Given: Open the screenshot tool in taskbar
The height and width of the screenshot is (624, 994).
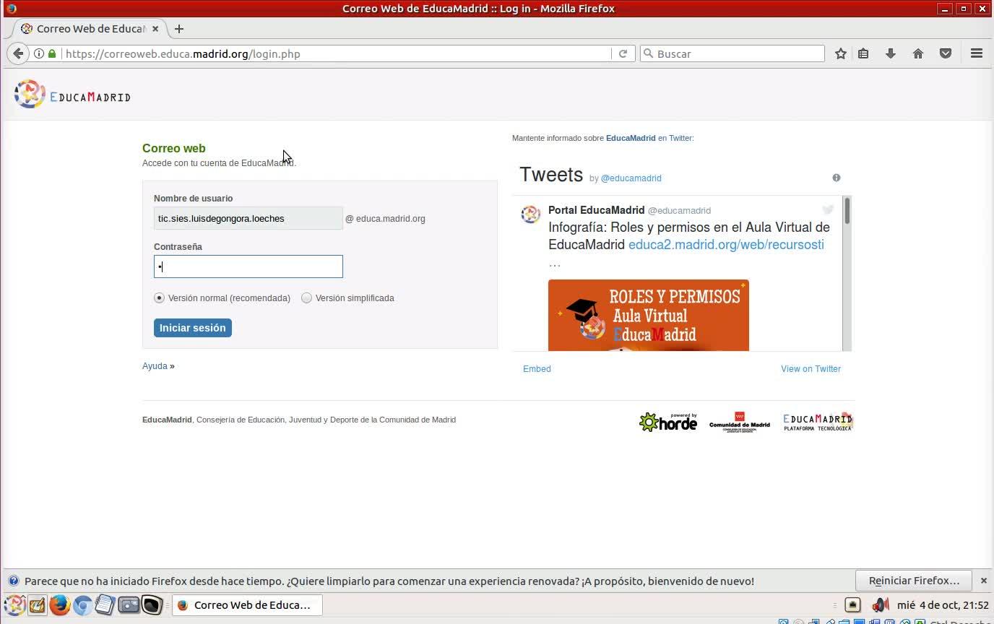Looking at the screenshot, I should (x=129, y=604).
